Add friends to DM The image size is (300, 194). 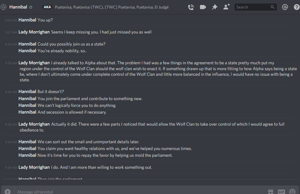[x=226, y=7]
